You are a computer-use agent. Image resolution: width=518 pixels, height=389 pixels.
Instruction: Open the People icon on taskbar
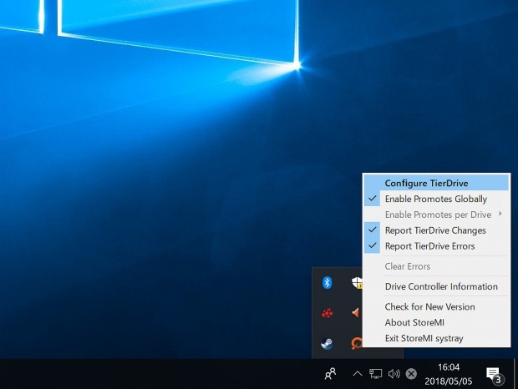tap(330, 373)
